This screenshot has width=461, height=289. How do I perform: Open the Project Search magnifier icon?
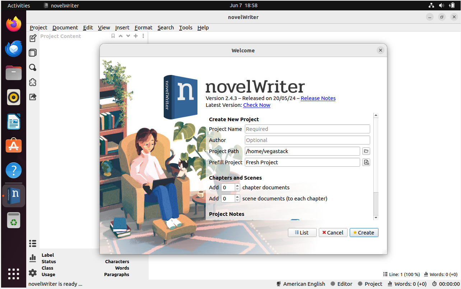pyautogui.click(x=33, y=67)
